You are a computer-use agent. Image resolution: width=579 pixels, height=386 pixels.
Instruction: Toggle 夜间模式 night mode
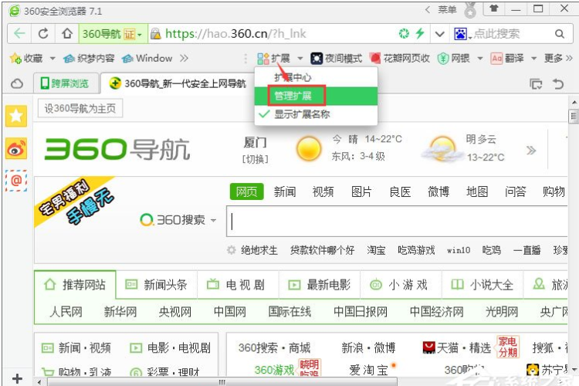[337, 59]
